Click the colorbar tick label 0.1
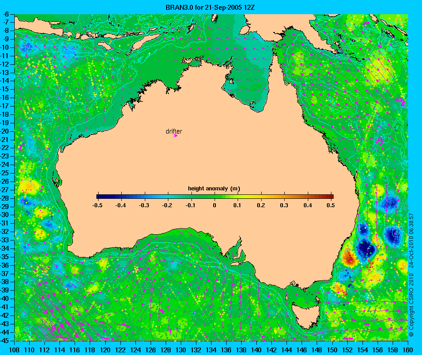 237,205
